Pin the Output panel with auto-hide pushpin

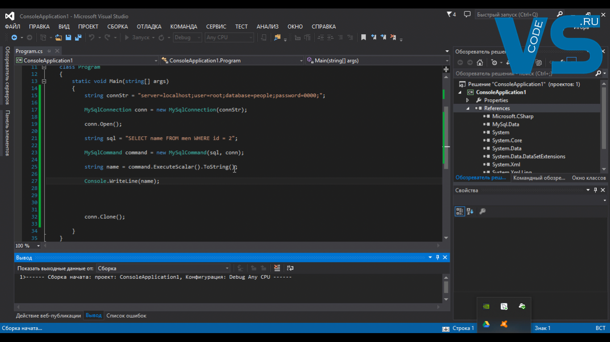pyautogui.click(x=438, y=257)
